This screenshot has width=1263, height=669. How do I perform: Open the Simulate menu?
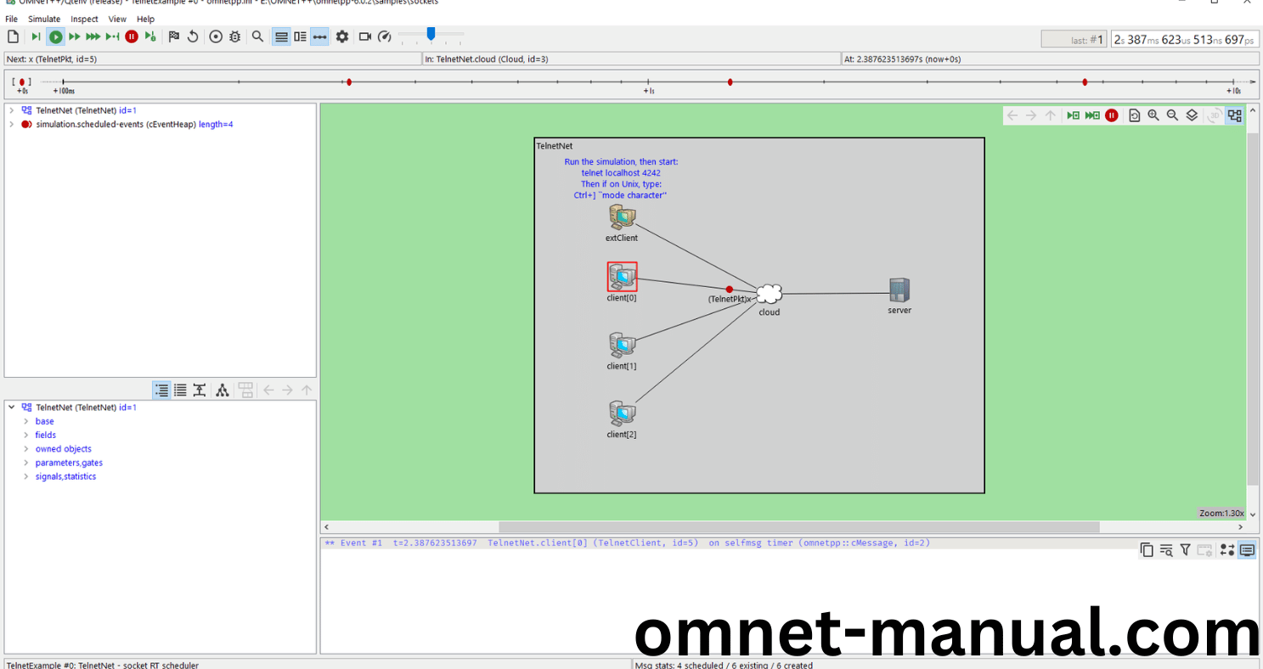point(44,19)
